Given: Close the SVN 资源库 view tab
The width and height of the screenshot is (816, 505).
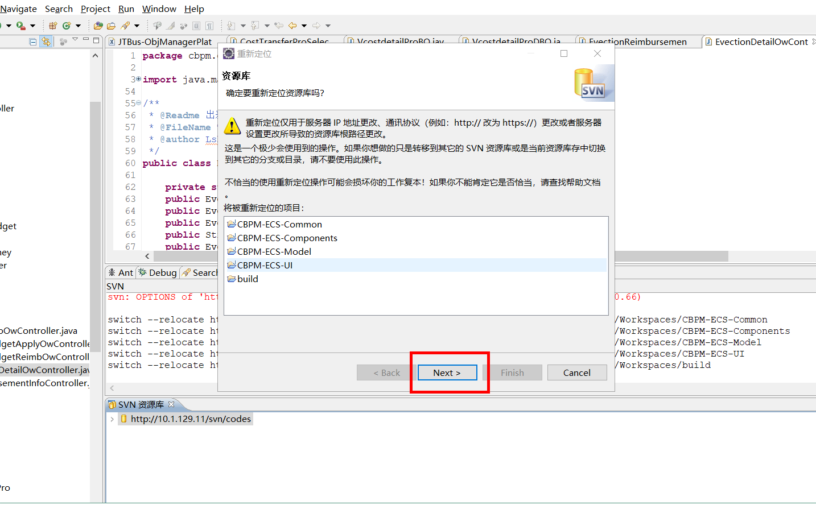Looking at the screenshot, I should coord(171,404).
